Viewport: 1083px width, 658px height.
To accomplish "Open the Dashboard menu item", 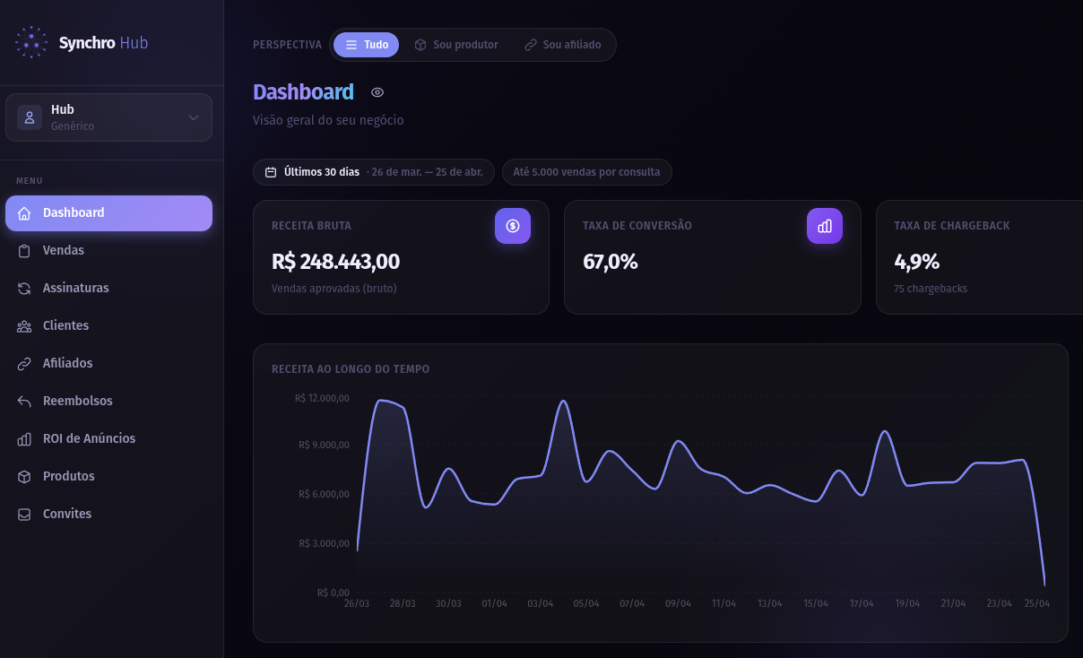I will [108, 213].
